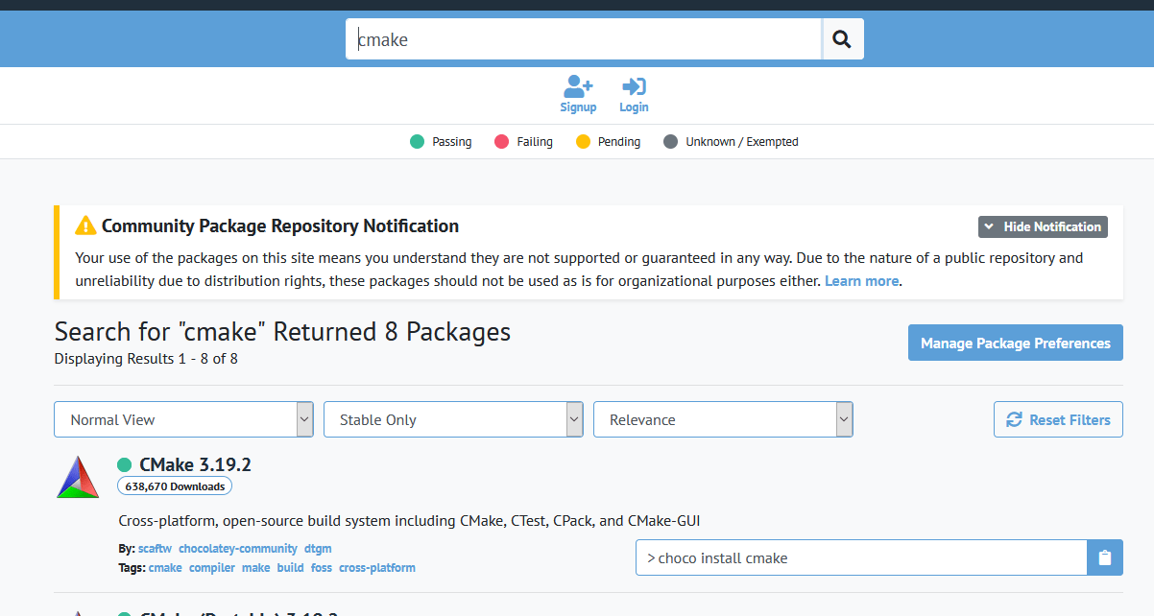Image resolution: width=1154 pixels, height=616 pixels.
Task: Click the magnifying glass search button
Action: 843,39
